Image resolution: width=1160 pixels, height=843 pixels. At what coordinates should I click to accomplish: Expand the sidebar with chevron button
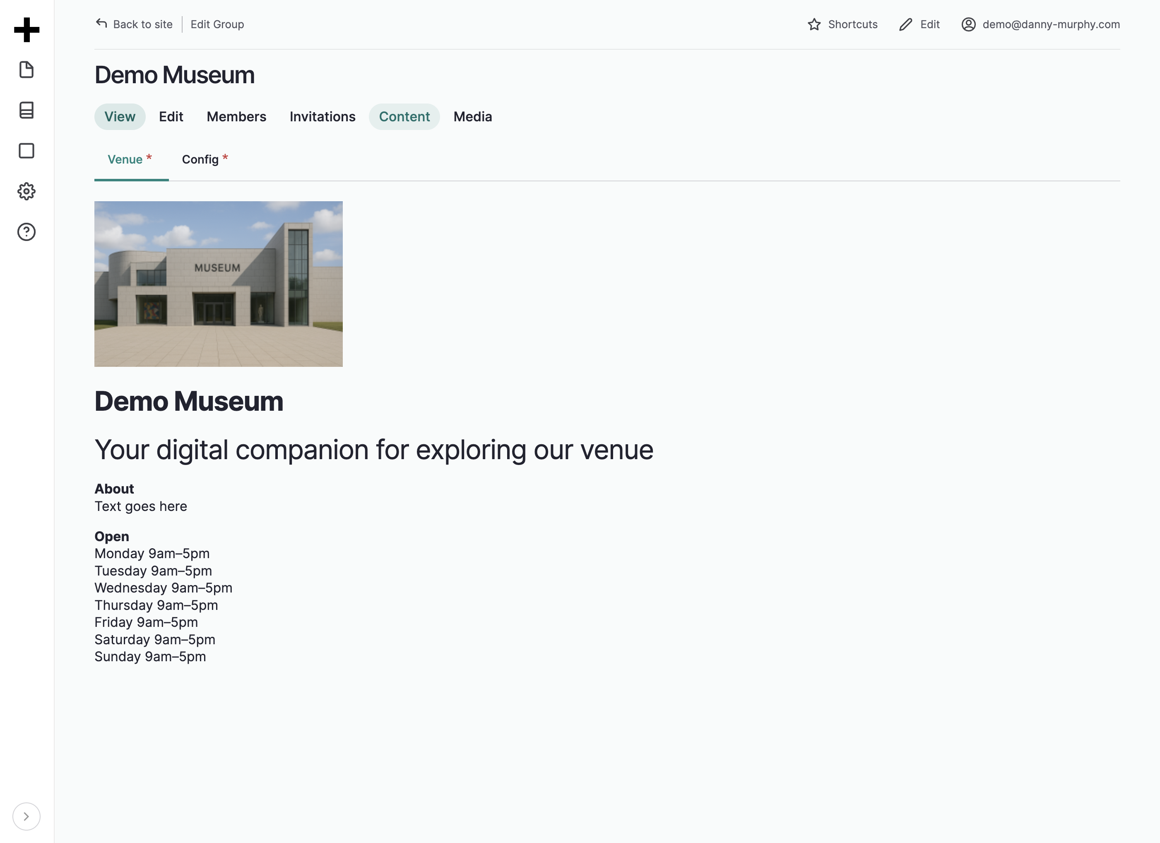(26, 817)
